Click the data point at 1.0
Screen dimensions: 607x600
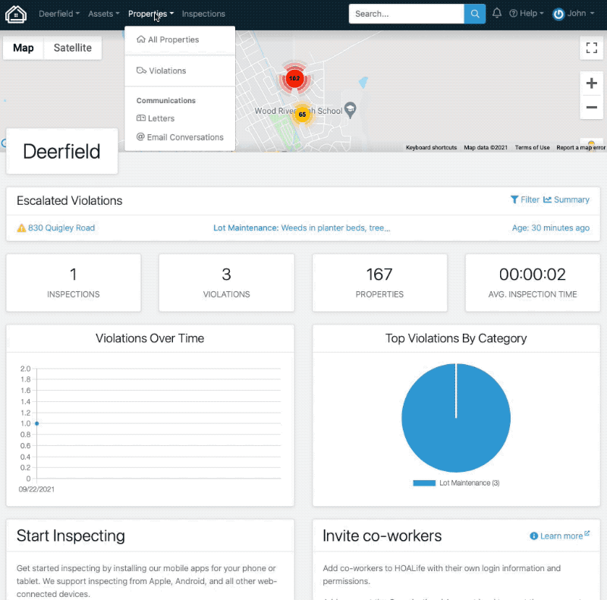point(36,423)
